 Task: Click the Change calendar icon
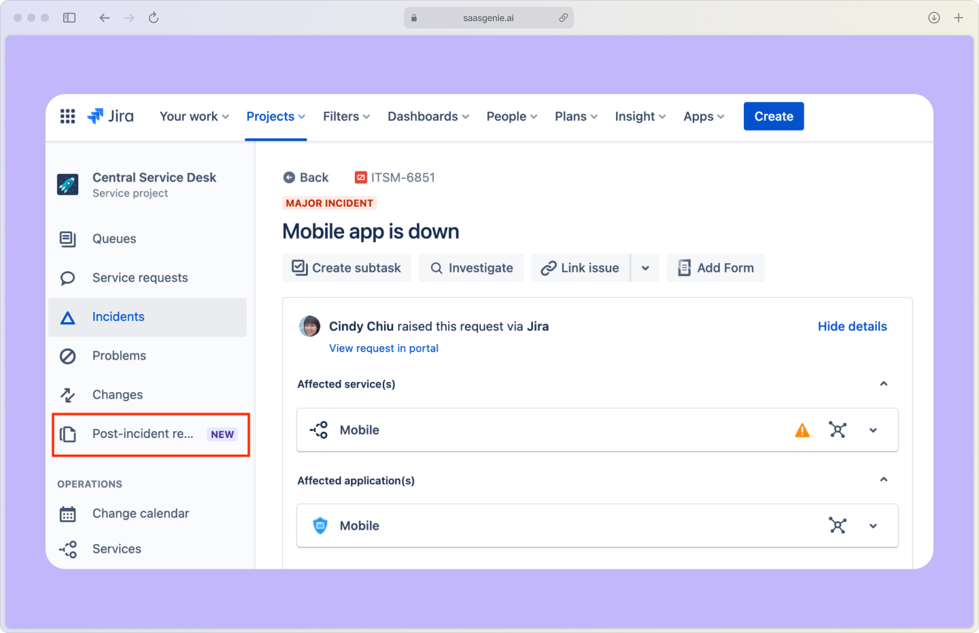68,514
